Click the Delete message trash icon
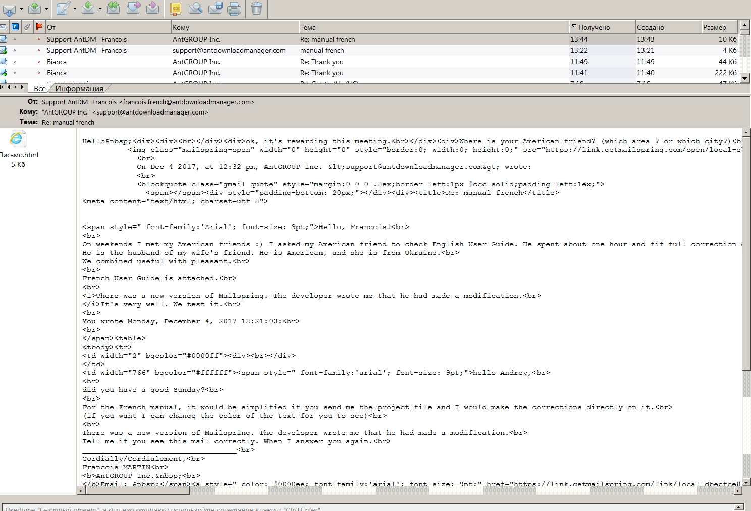The image size is (751, 511). (x=255, y=9)
